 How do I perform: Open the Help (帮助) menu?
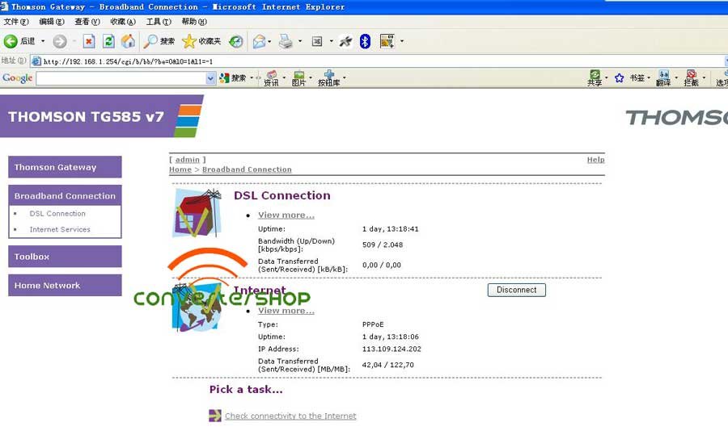point(194,22)
